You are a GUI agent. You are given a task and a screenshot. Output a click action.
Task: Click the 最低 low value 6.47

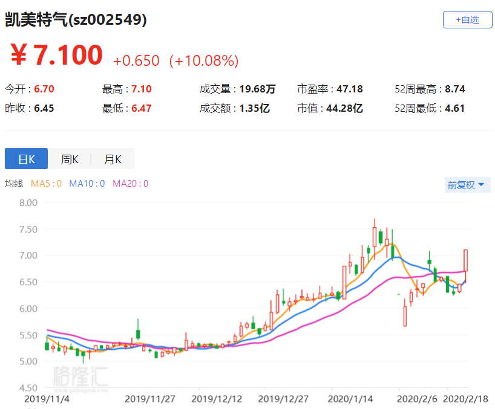coord(142,108)
